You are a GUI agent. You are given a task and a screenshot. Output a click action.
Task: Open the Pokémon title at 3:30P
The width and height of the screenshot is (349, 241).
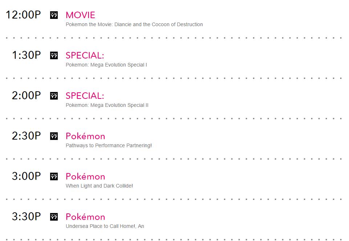coord(85,217)
